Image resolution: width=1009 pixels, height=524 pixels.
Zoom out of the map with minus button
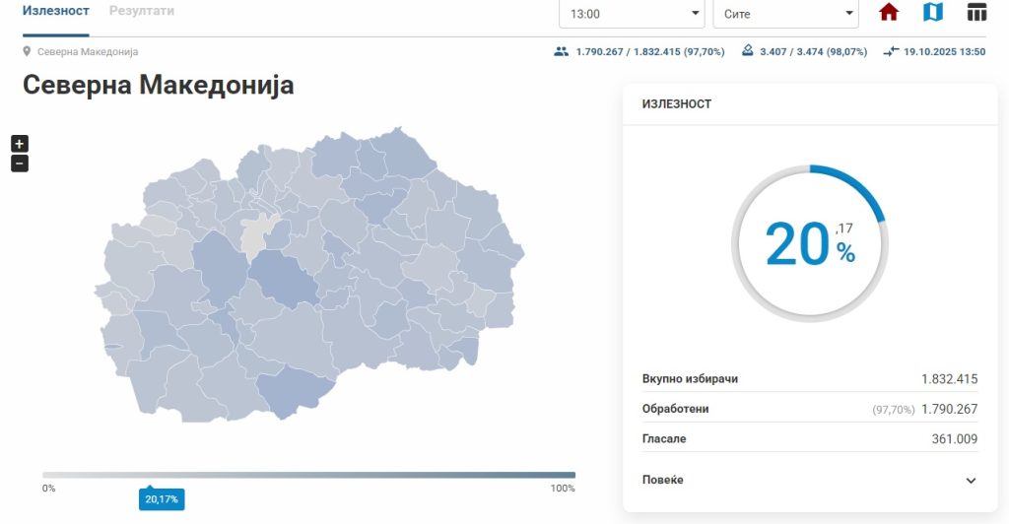20,164
